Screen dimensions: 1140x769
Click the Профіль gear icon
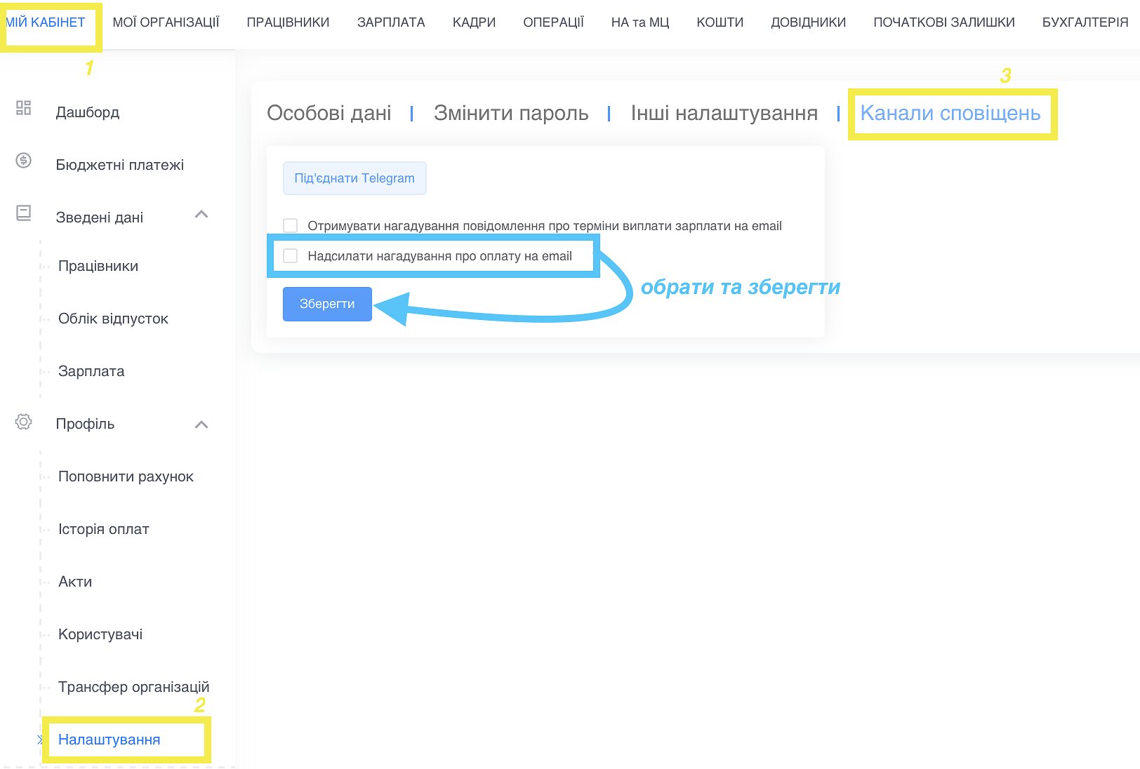tap(23, 422)
